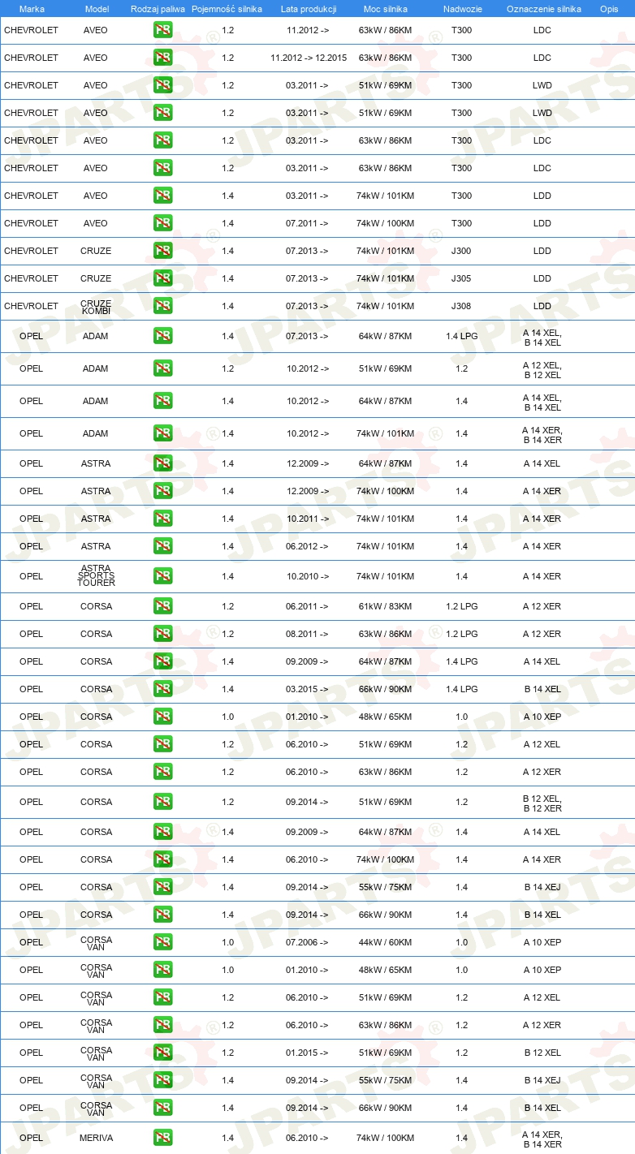Click fuel icon for Astra 06.2012 row

coord(162,546)
